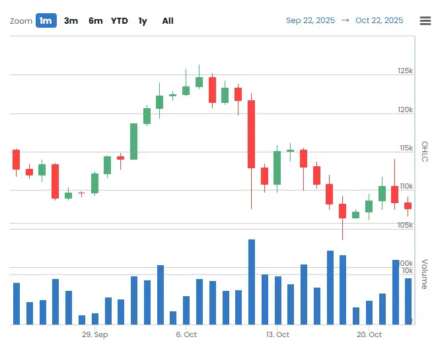Click the leftmost blue volume bar
434x343 pixels.
click(x=17, y=303)
